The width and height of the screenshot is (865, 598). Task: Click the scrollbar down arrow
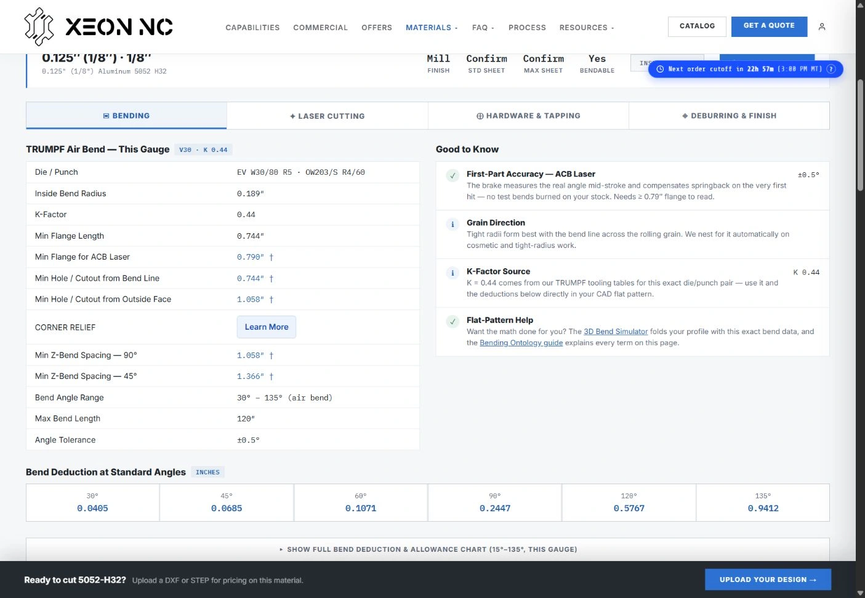[x=860, y=593]
